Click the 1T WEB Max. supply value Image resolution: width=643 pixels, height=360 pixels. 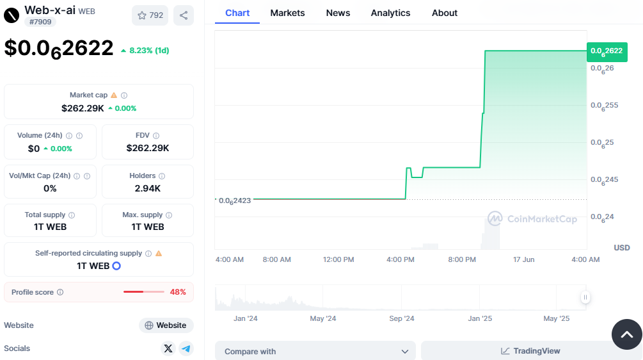[148, 227]
